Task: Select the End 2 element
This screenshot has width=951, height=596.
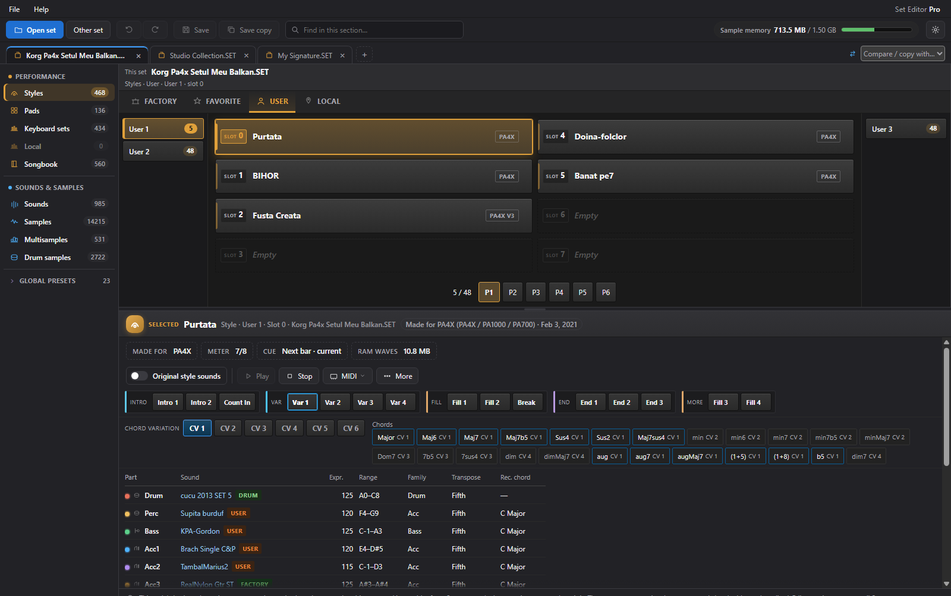Action: pos(622,402)
